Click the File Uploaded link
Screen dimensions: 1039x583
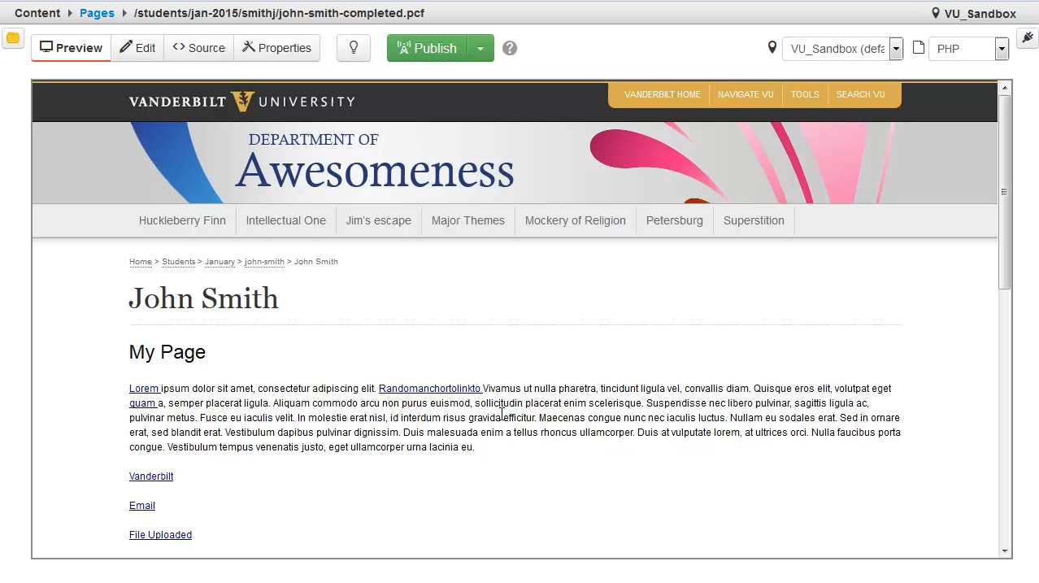click(x=160, y=535)
